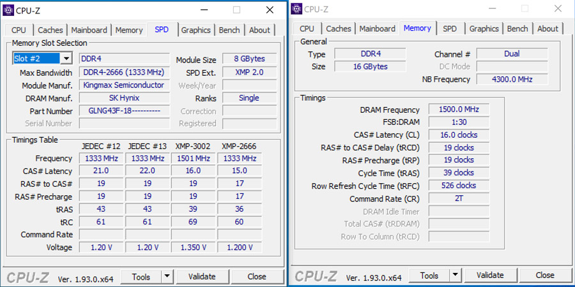Image resolution: width=575 pixels, height=287 pixels.
Task: Open the Slot #2 dropdown arrow
Action: coord(66,59)
